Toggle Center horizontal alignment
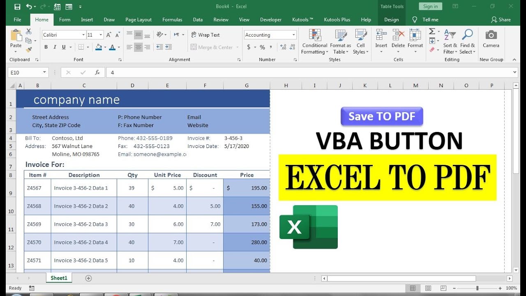The width and height of the screenshot is (526, 296). click(x=138, y=47)
